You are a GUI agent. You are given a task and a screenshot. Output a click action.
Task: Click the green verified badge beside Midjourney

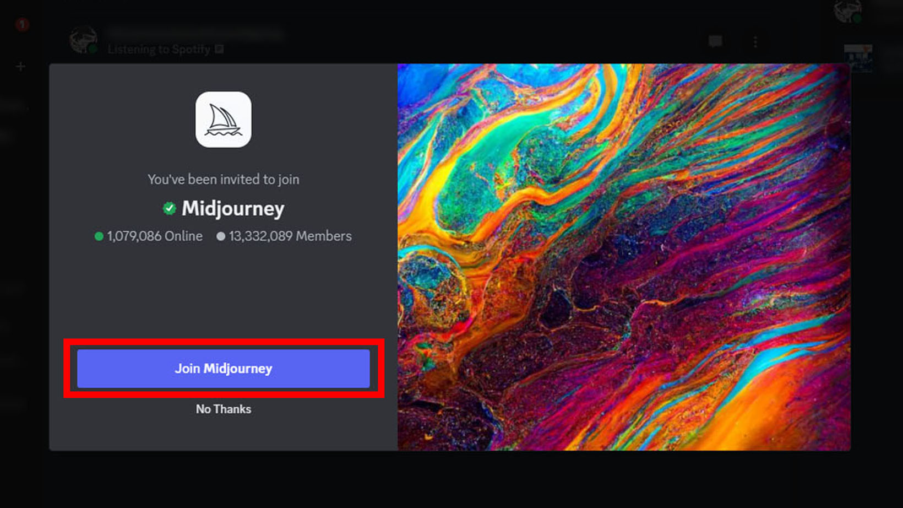pyautogui.click(x=169, y=208)
